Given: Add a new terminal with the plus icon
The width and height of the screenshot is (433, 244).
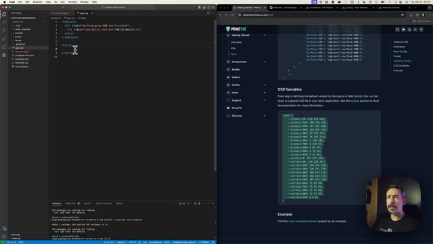Looking at the screenshot, I should (189, 203).
